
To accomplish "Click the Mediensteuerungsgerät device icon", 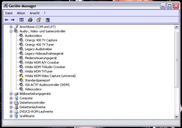I will [x=21, y=58].
